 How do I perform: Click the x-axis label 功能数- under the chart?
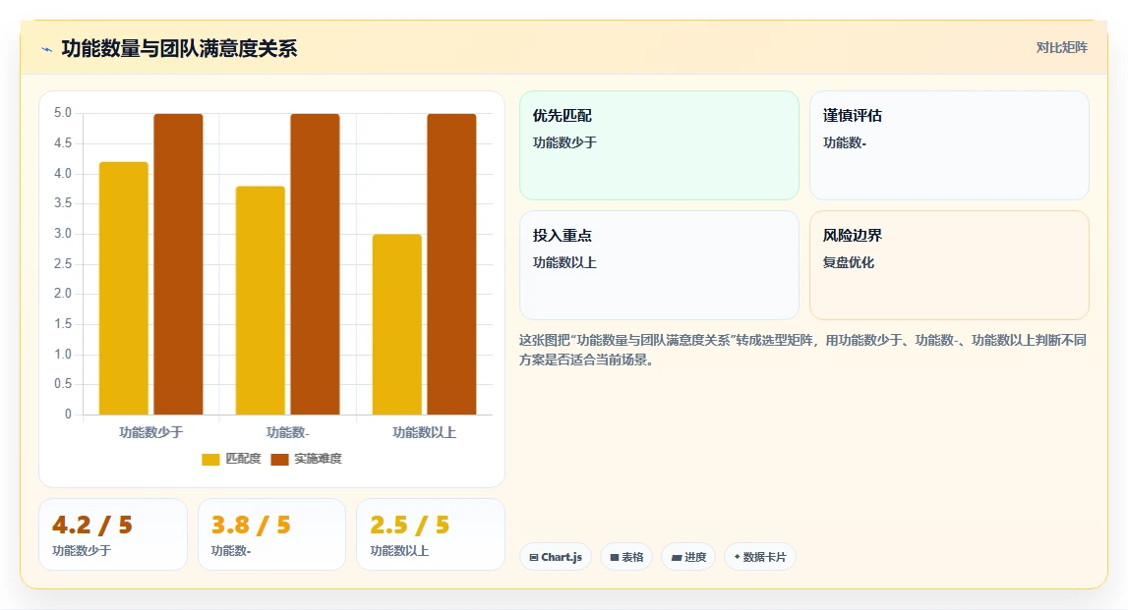click(x=288, y=432)
